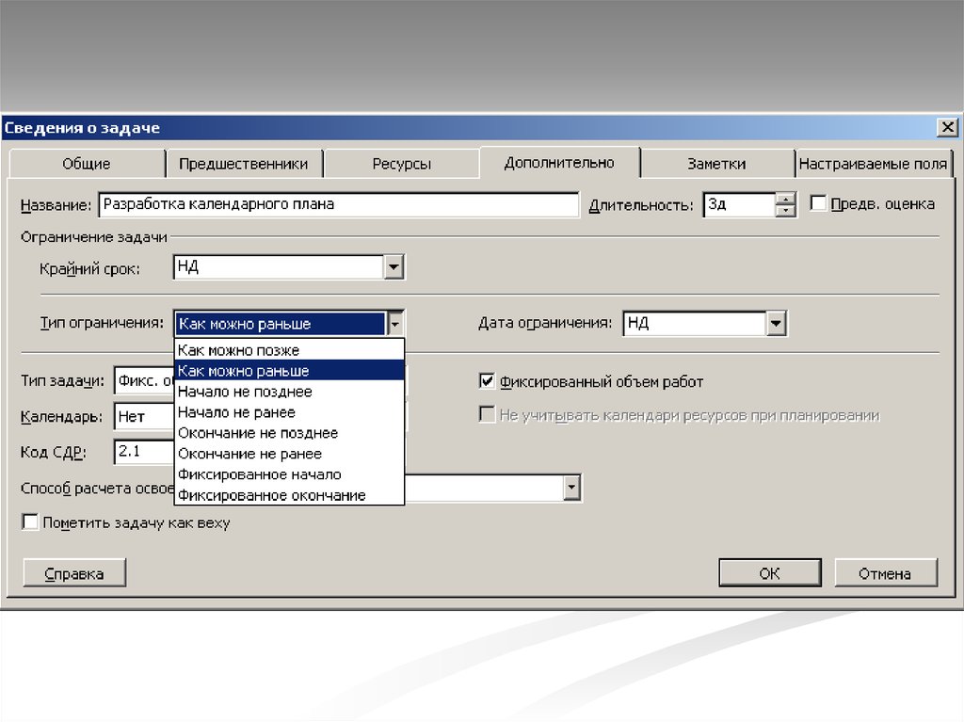Click the Отмена button
The image size is (964, 722).
click(x=884, y=573)
